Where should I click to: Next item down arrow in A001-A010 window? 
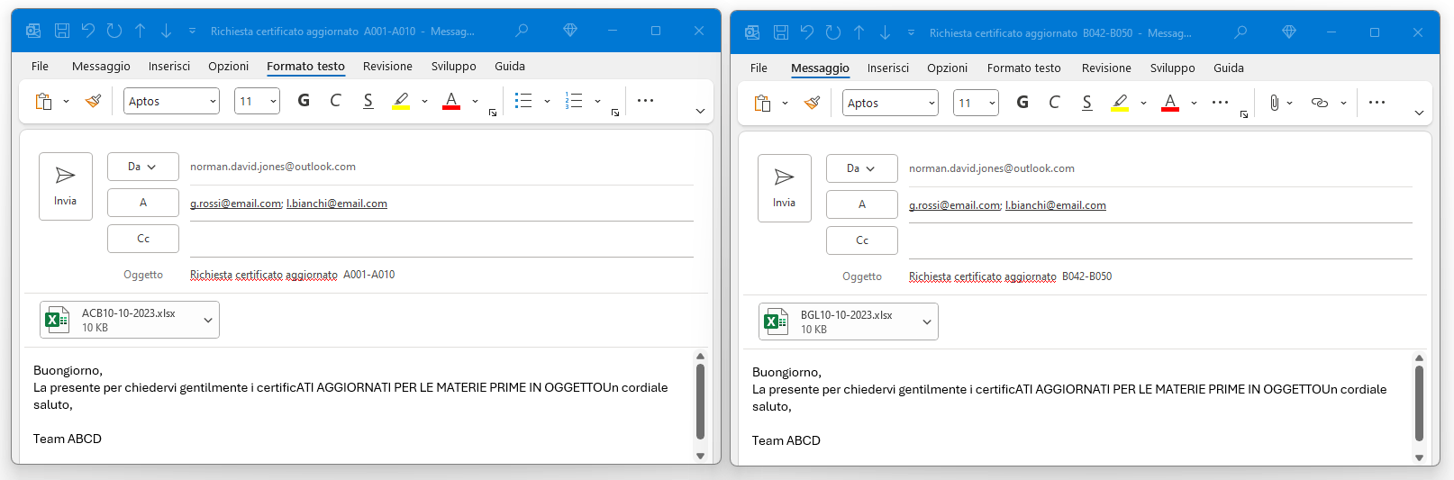point(166,31)
